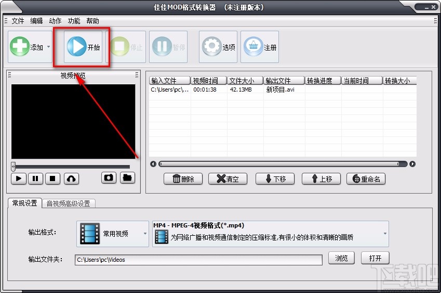Move item up with 上移
This screenshot has height=293, width=441.
point(321,179)
